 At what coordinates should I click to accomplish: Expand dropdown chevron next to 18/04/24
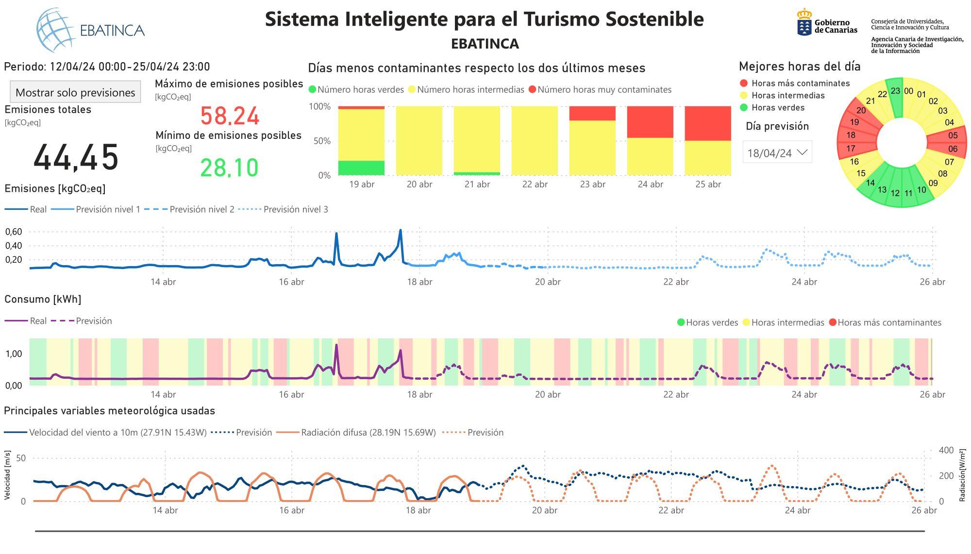coord(803,152)
